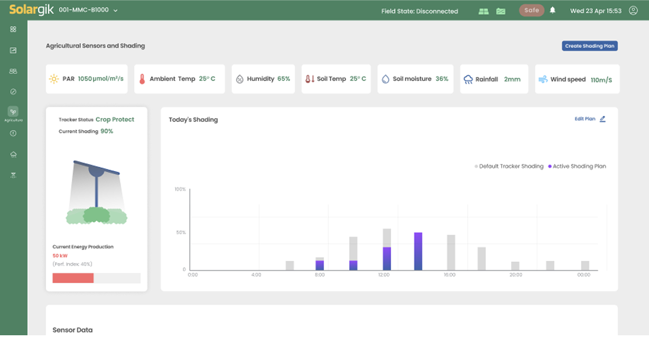Click the energy production progress bar
649x353 pixels.
tap(96, 278)
